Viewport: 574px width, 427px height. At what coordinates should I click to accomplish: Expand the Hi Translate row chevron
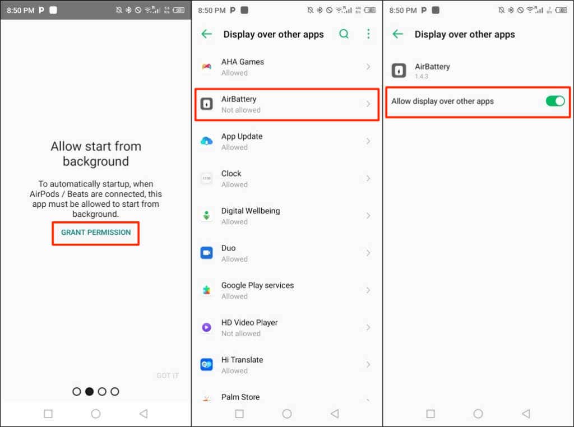click(368, 365)
